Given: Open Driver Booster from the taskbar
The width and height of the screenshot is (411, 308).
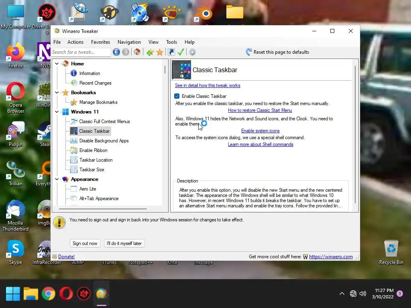Looking at the screenshot, I should [x=83, y=294].
